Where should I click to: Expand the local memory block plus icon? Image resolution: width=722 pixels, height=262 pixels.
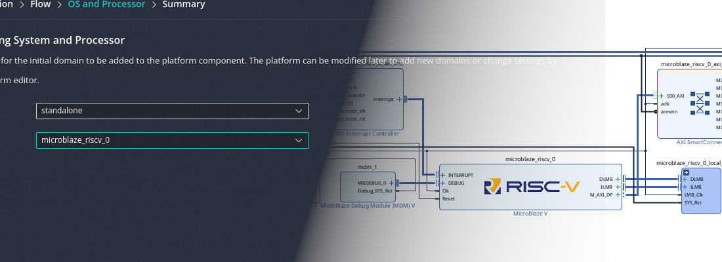coord(686,172)
